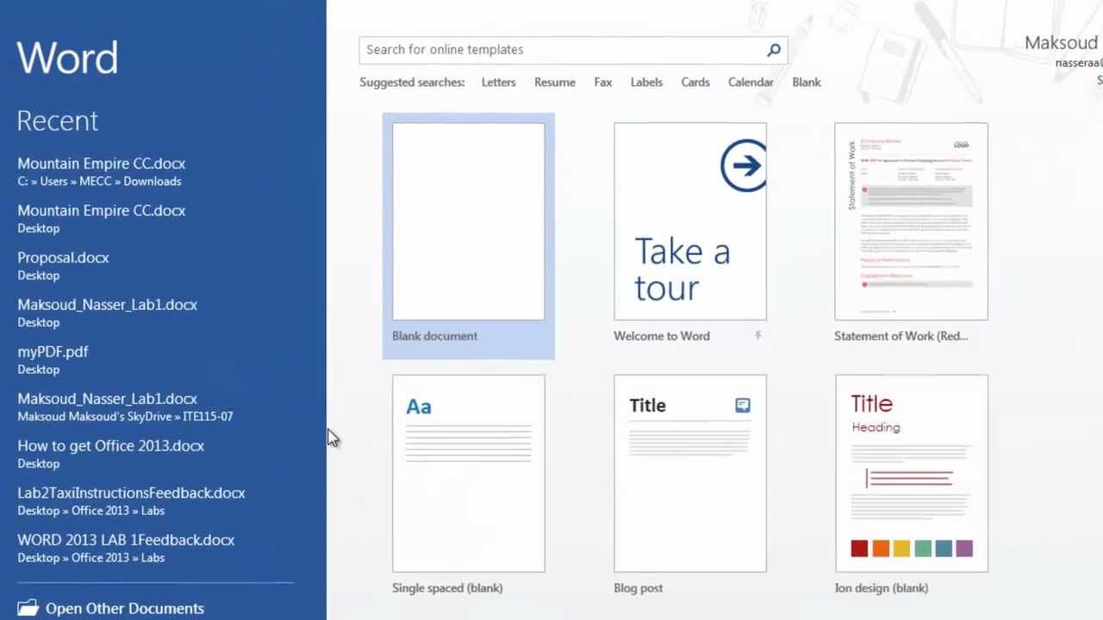Select the Letters suggested search
The width and height of the screenshot is (1103, 620).
coord(498,83)
